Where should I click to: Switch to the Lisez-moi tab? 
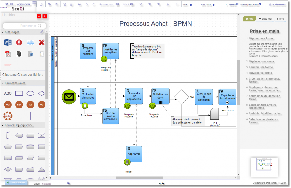point(265,19)
